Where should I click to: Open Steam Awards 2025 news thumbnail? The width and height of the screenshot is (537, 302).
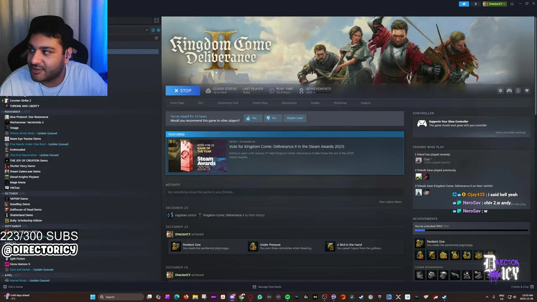click(197, 156)
